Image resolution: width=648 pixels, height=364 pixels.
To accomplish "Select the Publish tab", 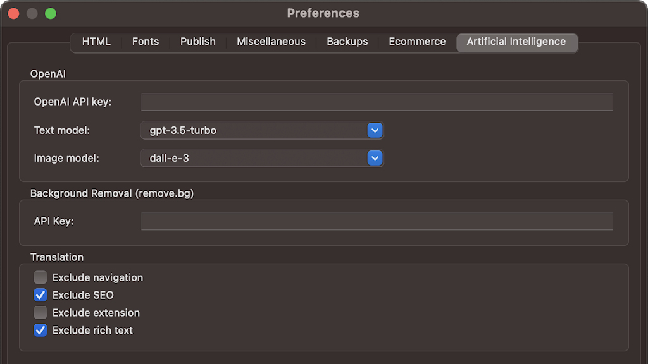I will 198,42.
